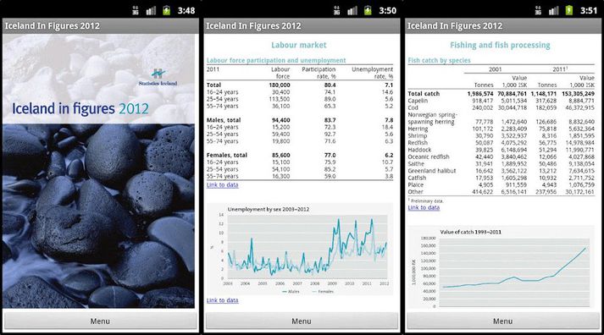Click Link to data under fish catch table
Viewport: 604px width, 335px height.
[x=424, y=208]
